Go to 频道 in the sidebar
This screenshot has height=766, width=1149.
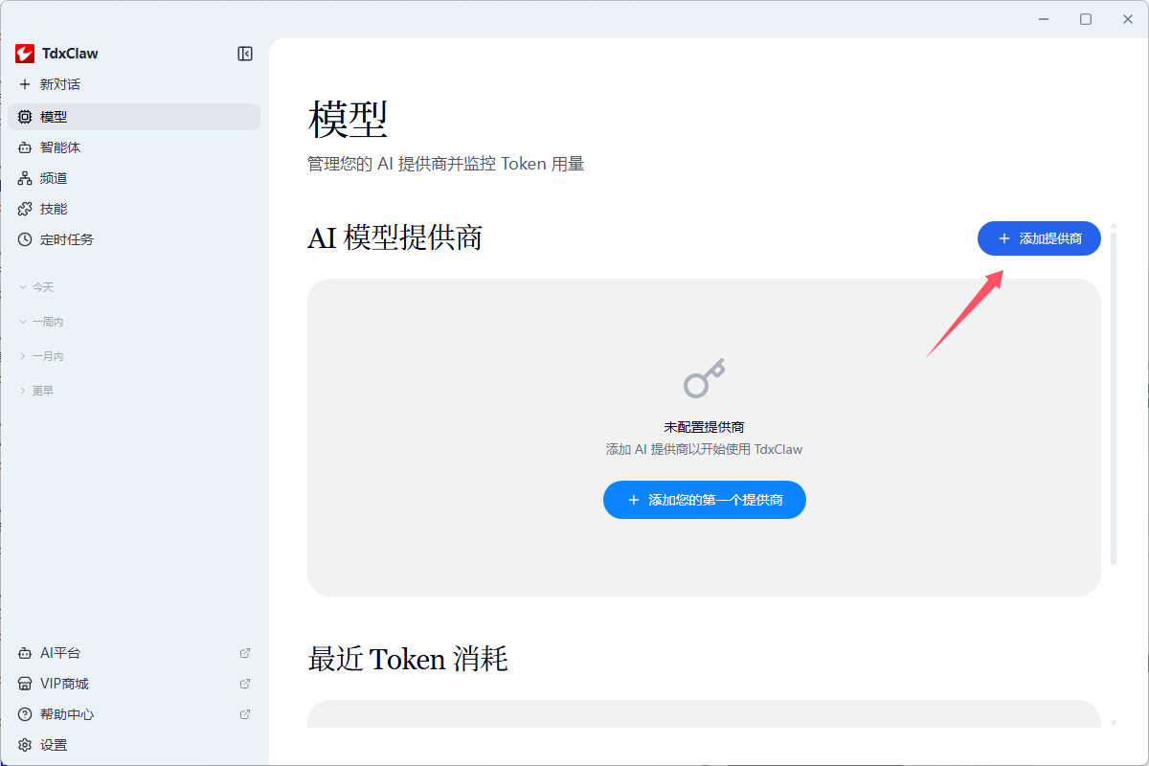[134, 178]
